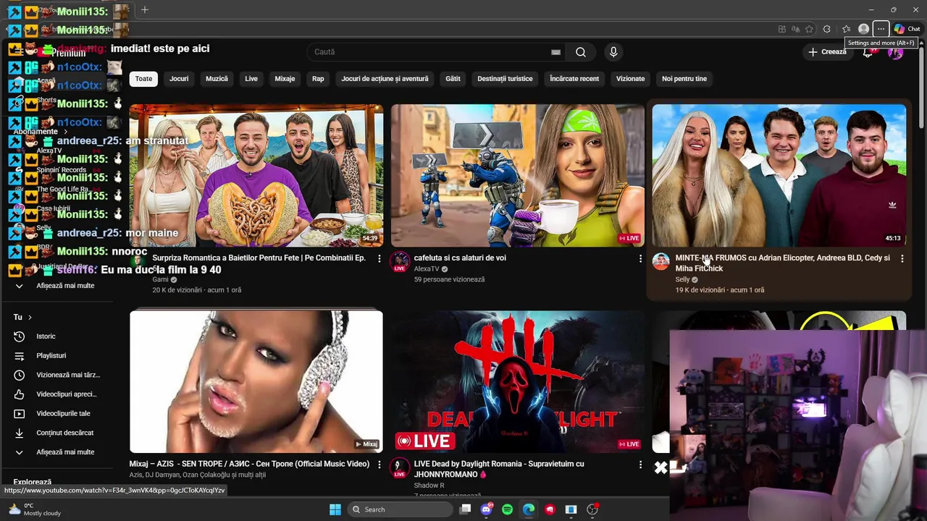Select the Vizionate chip

(630, 79)
